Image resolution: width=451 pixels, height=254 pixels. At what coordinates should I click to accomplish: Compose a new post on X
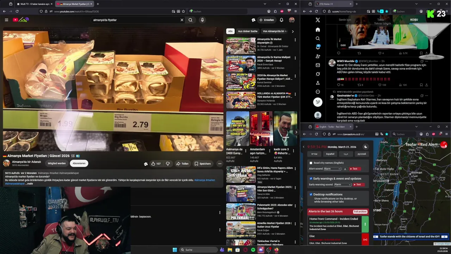pos(318,102)
